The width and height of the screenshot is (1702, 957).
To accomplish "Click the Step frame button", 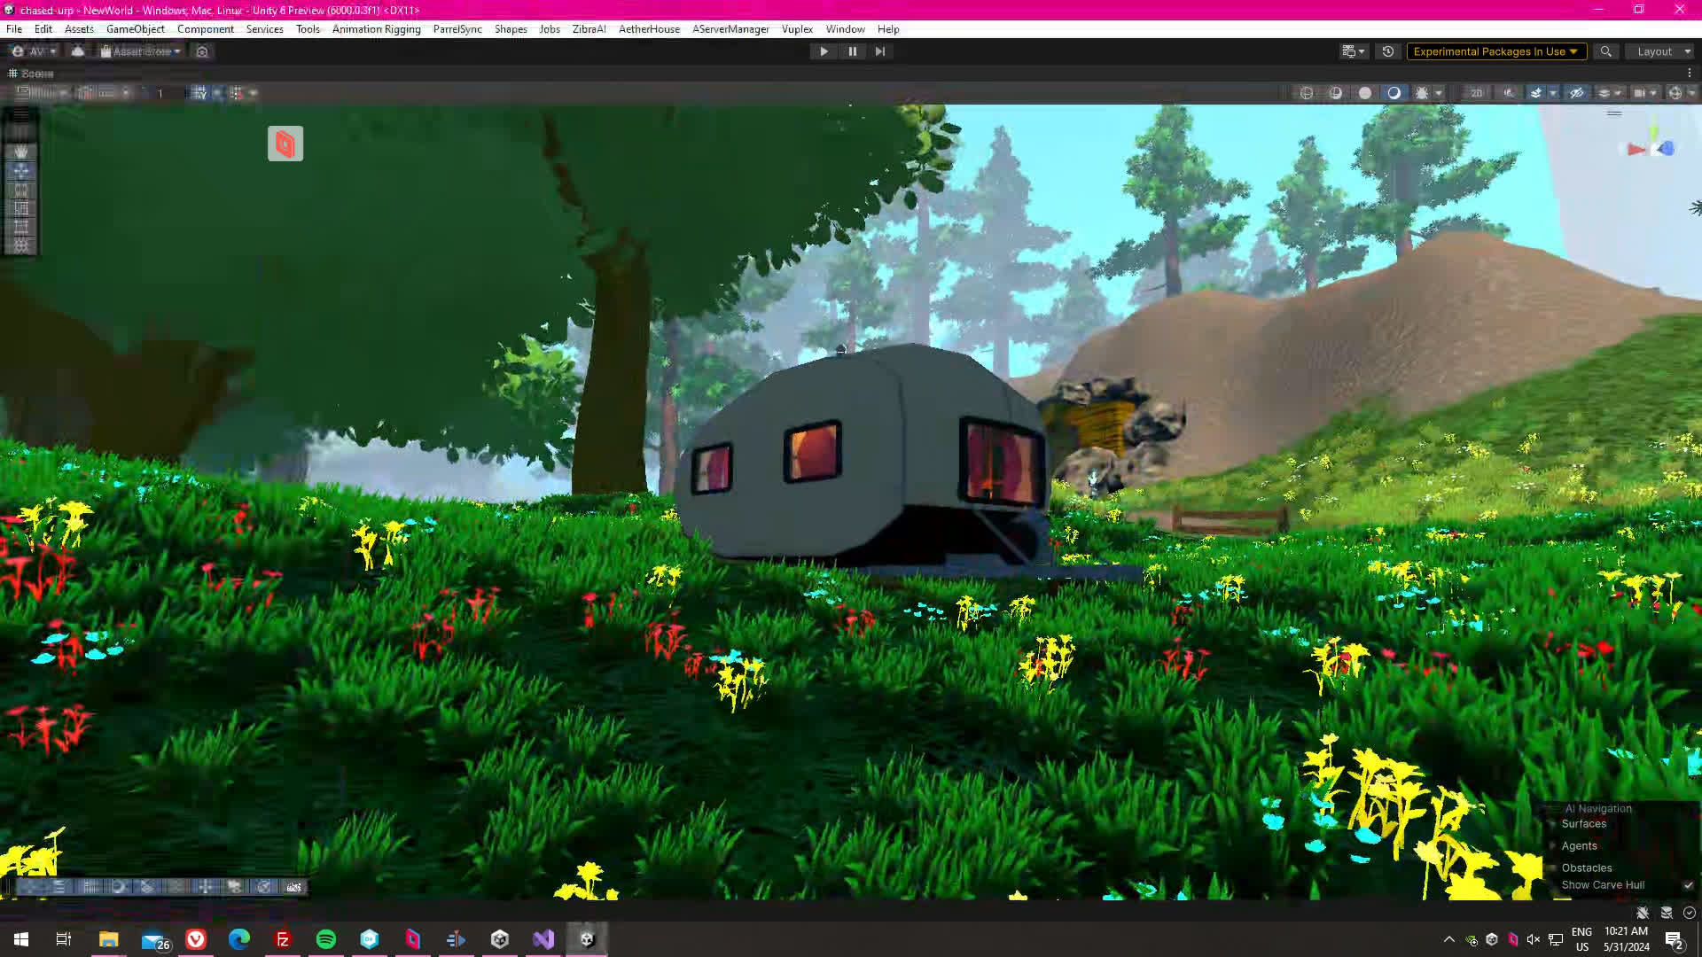I will (880, 51).
